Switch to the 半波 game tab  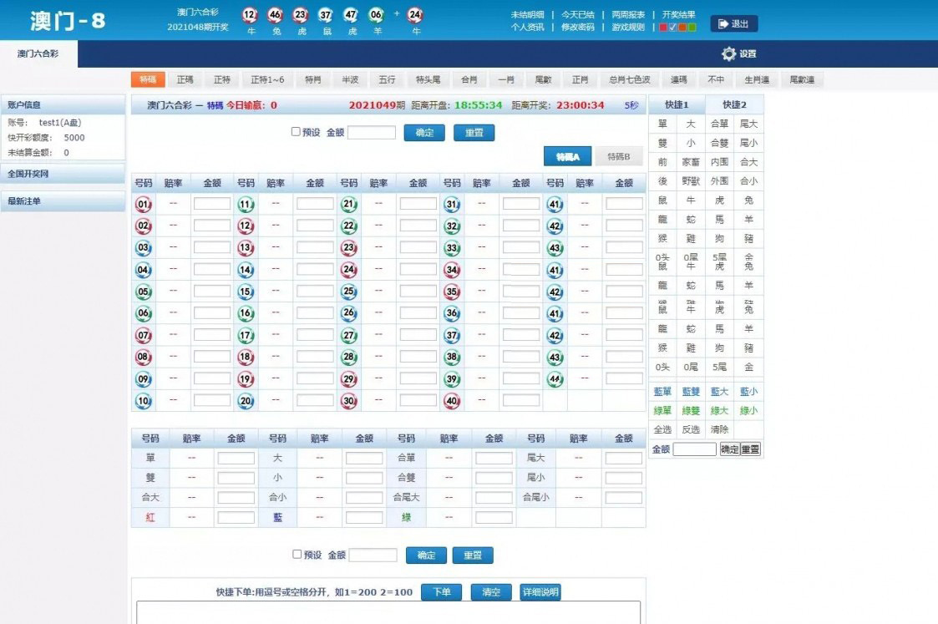pos(349,80)
